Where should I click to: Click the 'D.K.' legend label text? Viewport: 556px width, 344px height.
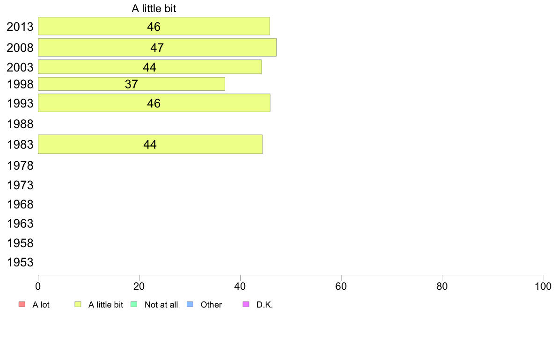(264, 305)
